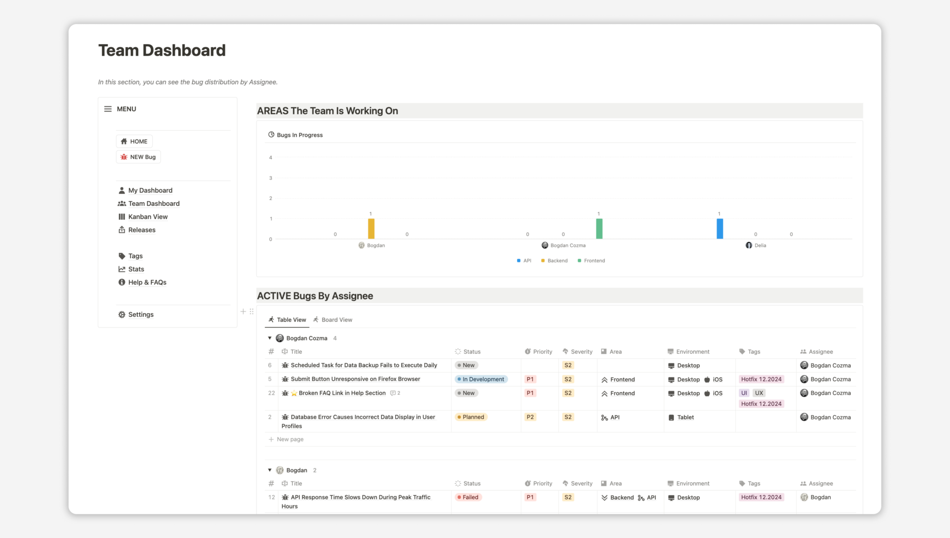Click the Releases upload icon in sidebar
Image resolution: width=950 pixels, height=538 pixels.
coord(122,230)
